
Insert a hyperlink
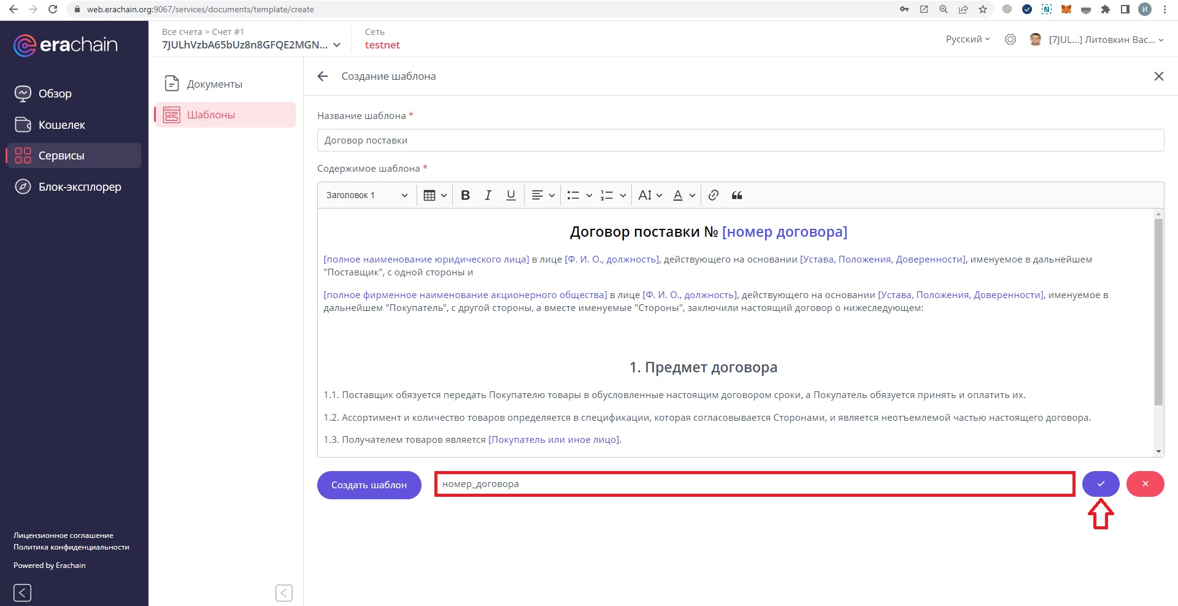713,195
